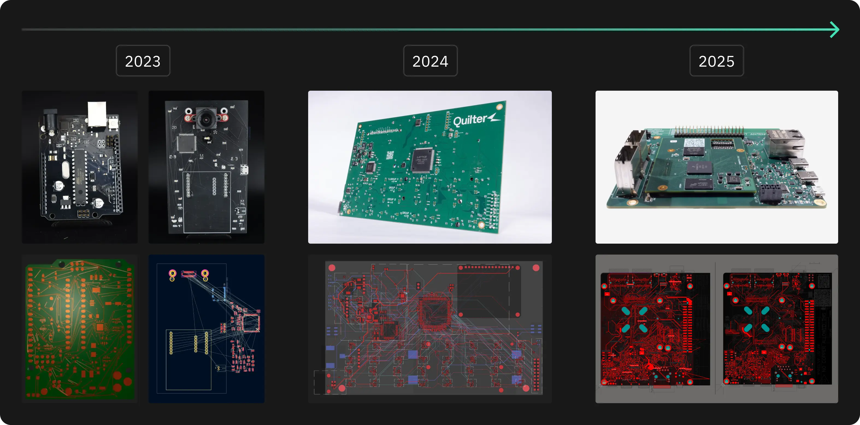The image size is (860, 425).
Task: Select the right dense red board layout
Action: point(777,329)
